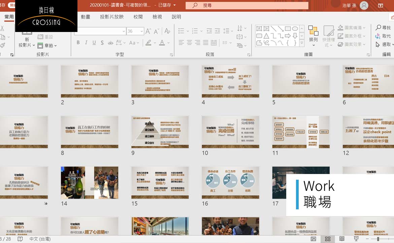394x243 pixels.
Task: Select right arrow shape
Action: tap(288, 36)
